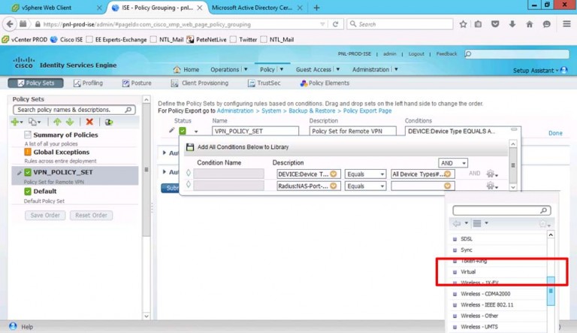Screen dimensions: 577x333
Task: Click browser back arrow
Action: point(10,24)
